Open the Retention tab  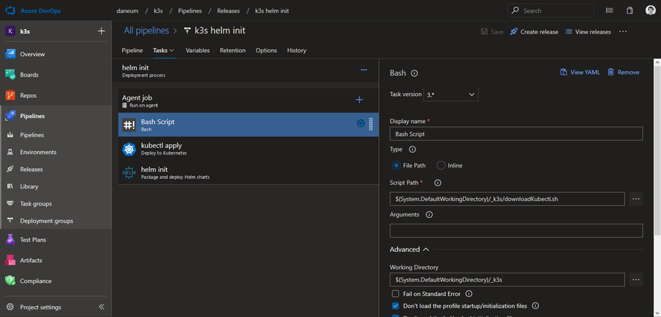(232, 50)
